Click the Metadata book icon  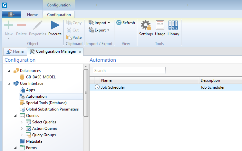click(22, 141)
